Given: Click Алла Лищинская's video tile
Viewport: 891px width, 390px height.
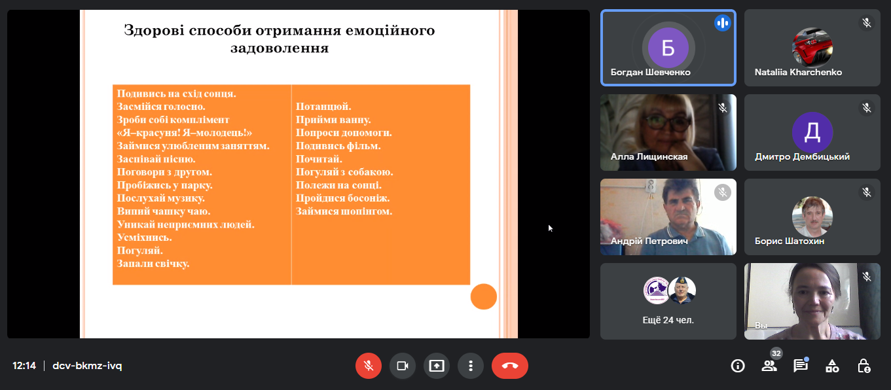Looking at the screenshot, I should [x=668, y=132].
